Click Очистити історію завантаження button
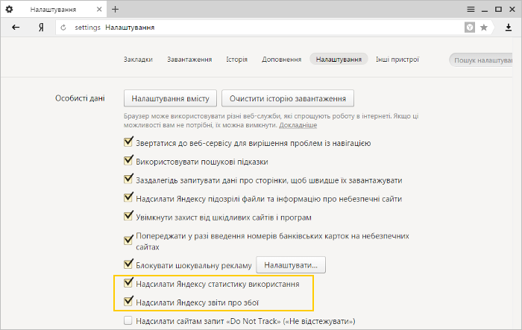The height and width of the screenshot is (330, 522). click(x=288, y=98)
